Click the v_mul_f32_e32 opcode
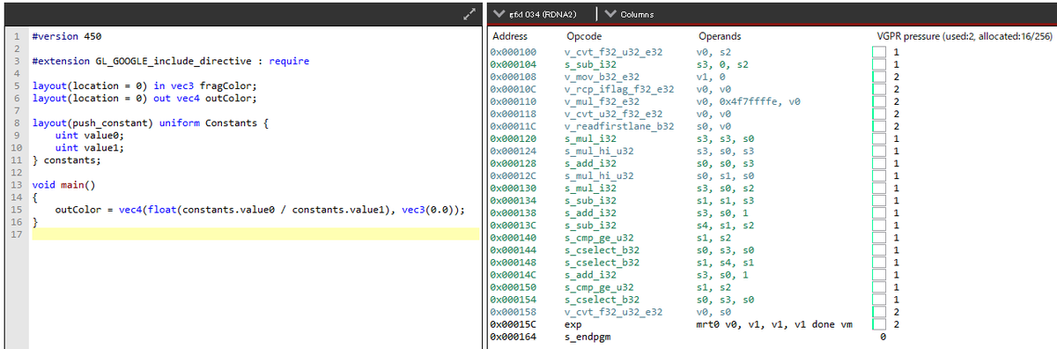The width and height of the screenshot is (1057, 349). point(602,101)
